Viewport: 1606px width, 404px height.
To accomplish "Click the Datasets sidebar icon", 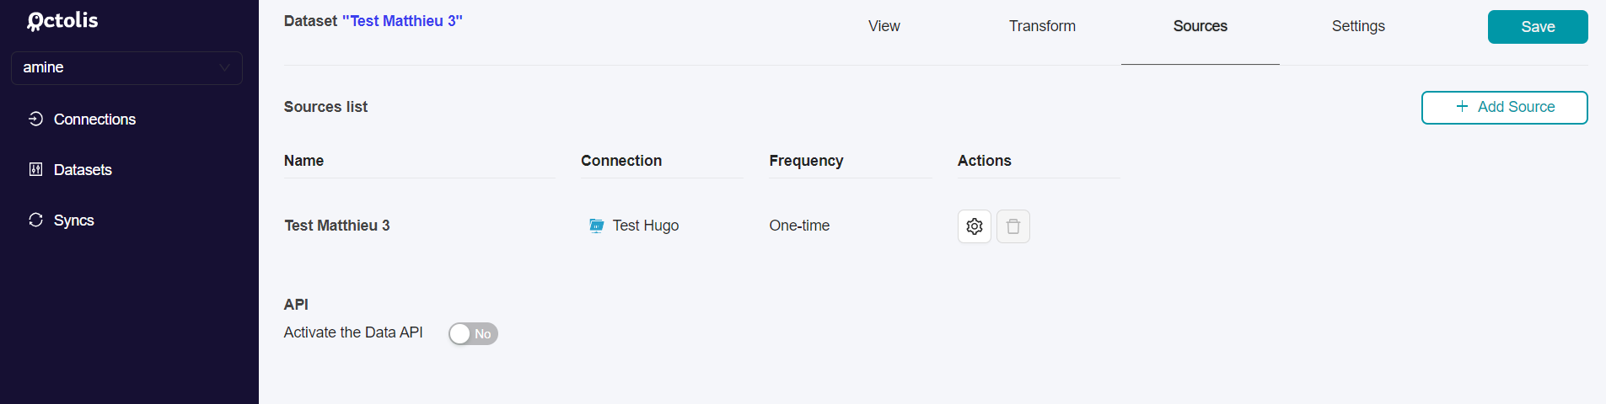I will (35, 169).
